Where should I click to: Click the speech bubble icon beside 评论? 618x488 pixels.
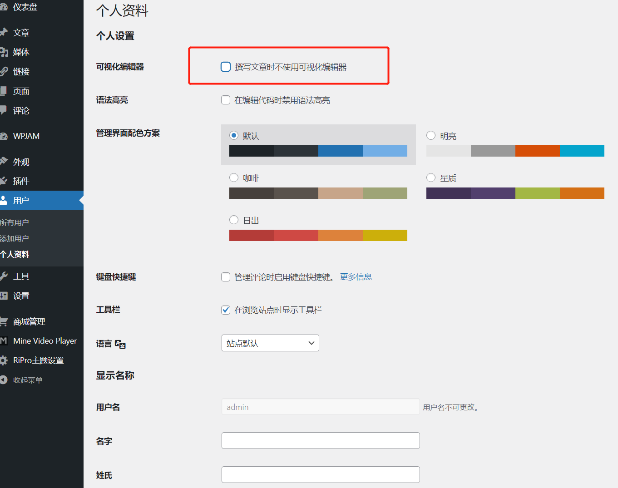4,110
